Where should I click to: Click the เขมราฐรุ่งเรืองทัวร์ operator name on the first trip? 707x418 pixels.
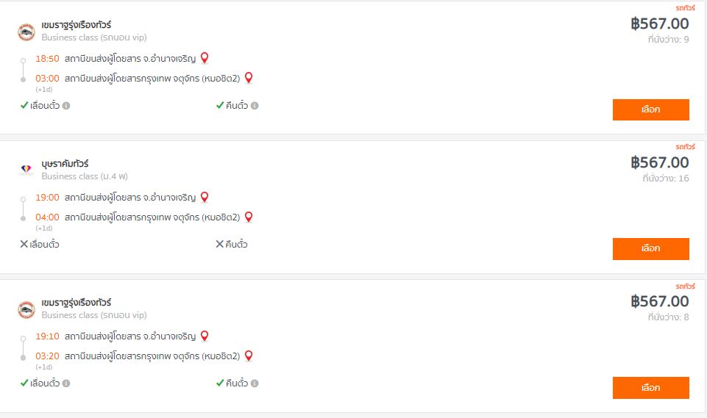[x=77, y=25]
